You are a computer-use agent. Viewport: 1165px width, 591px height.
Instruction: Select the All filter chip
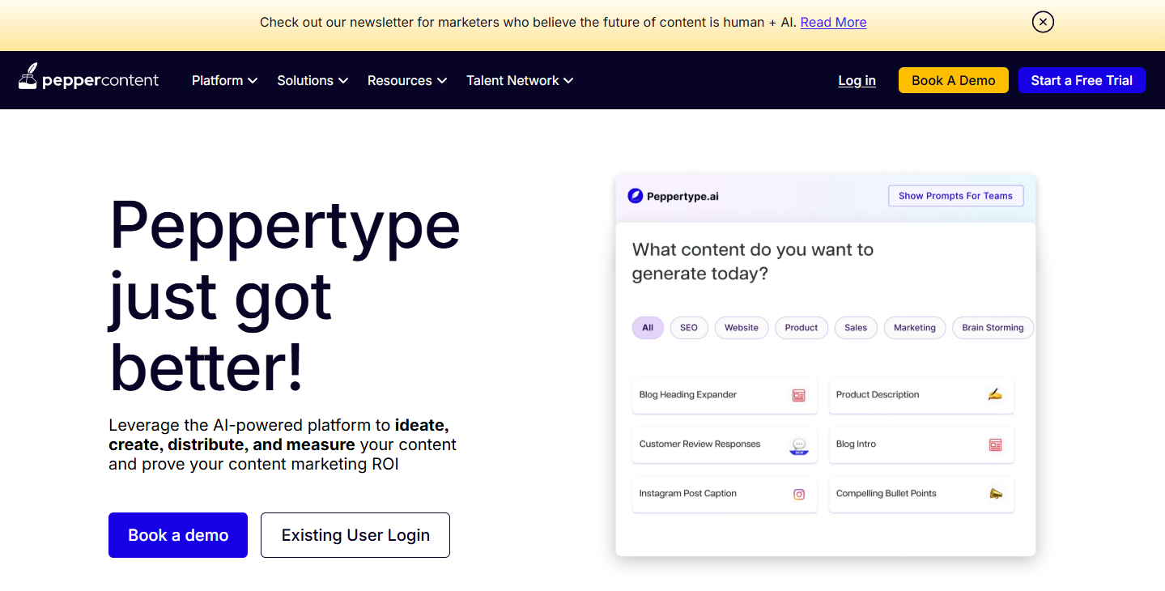click(648, 328)
